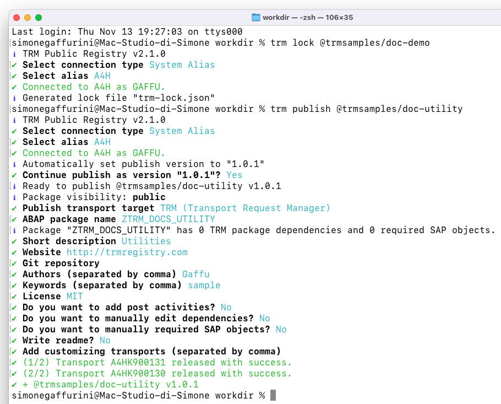The width and height of the screenshot is (501, 404).
Task: Click 'No' after add post activities question
Action: click(226, 308)
